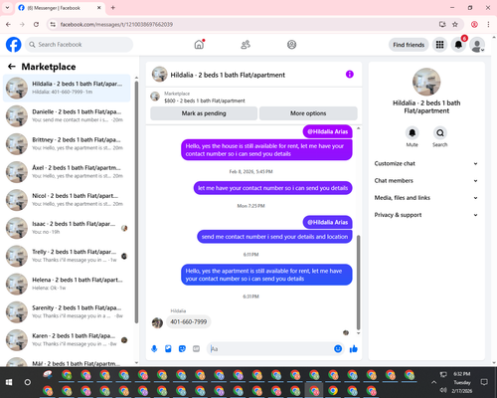
Task: Open Axel conversation in list
Action: pos(67,172)
